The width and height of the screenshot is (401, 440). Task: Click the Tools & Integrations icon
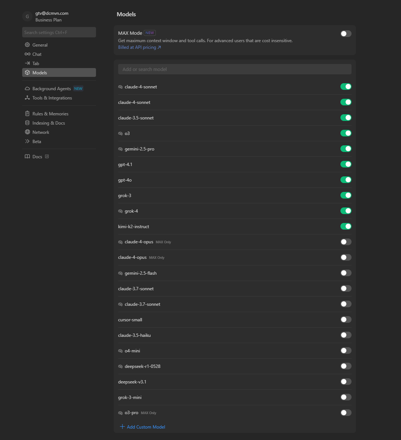tap(27, 98)
